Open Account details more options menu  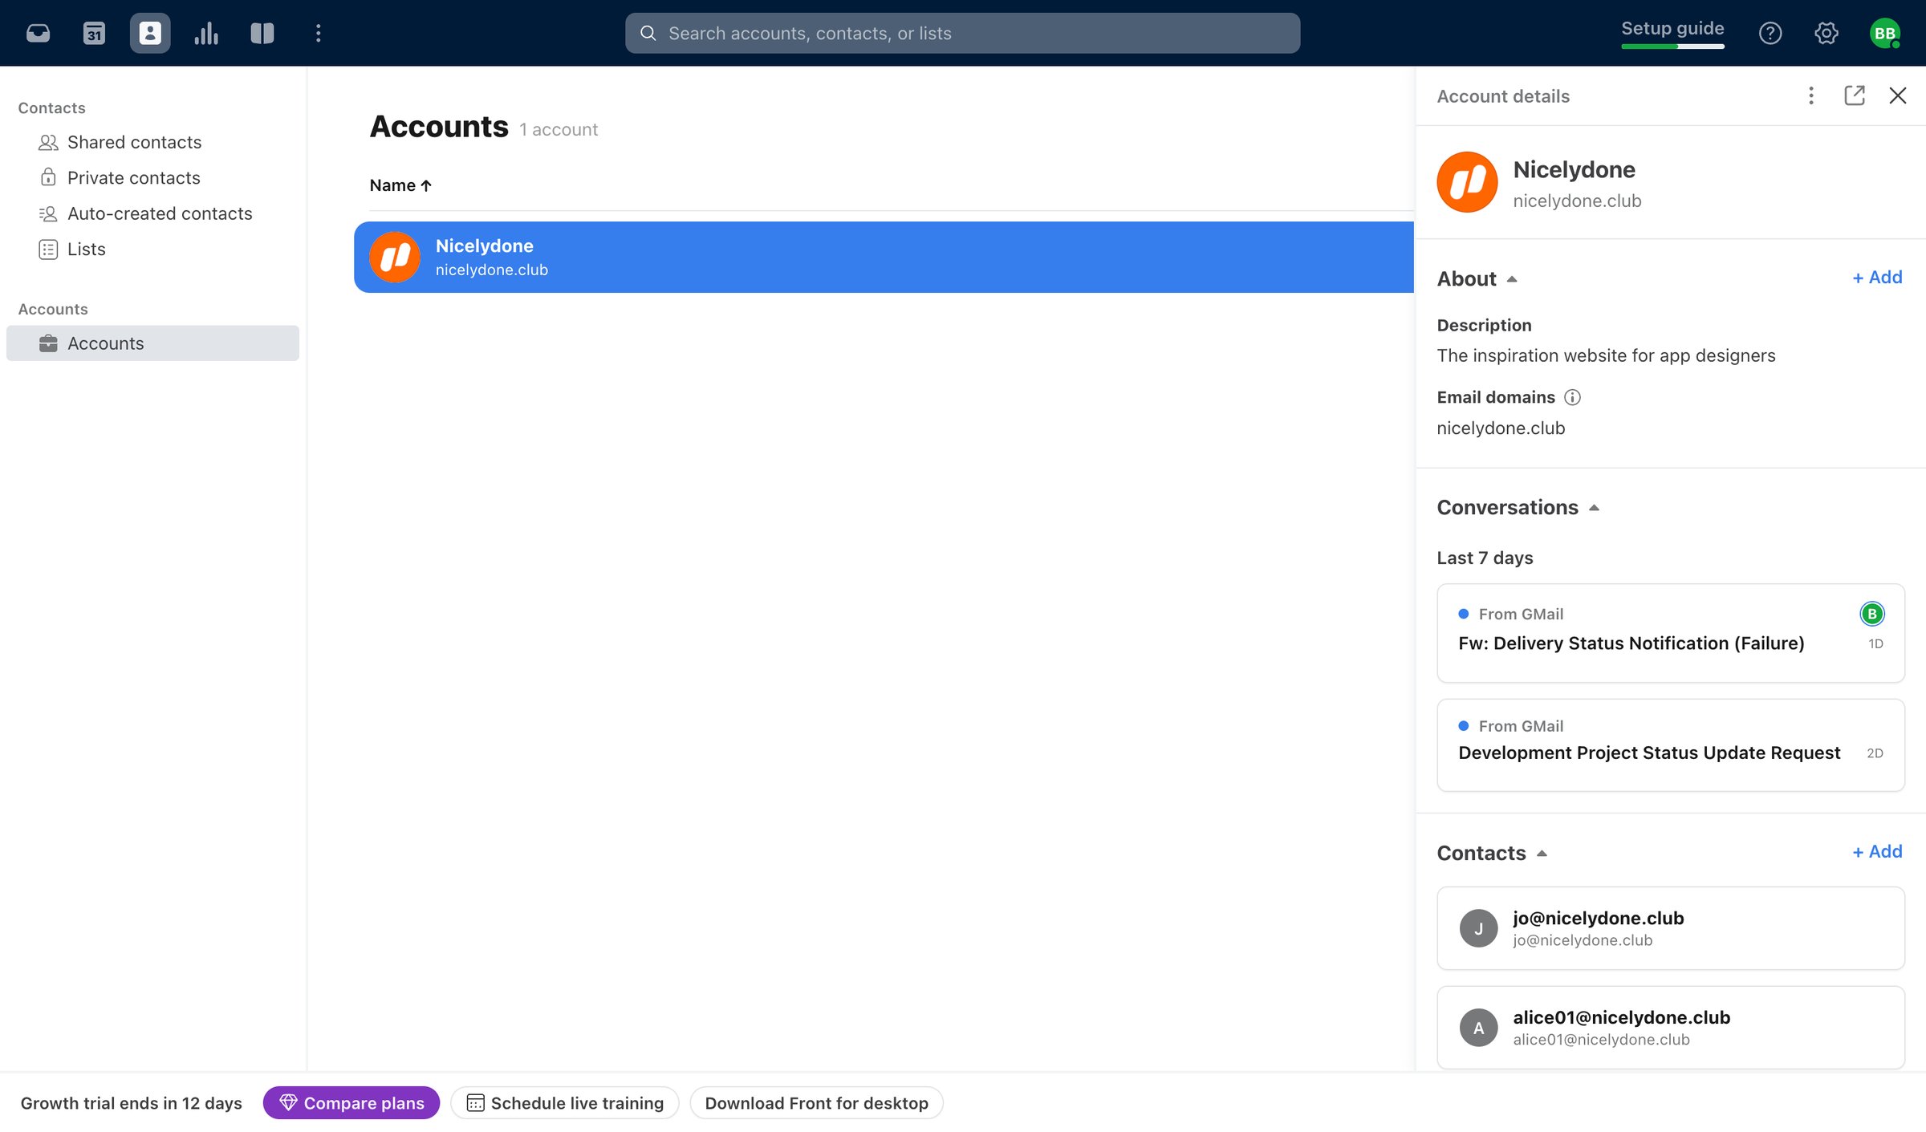(x=1811, y=95)
